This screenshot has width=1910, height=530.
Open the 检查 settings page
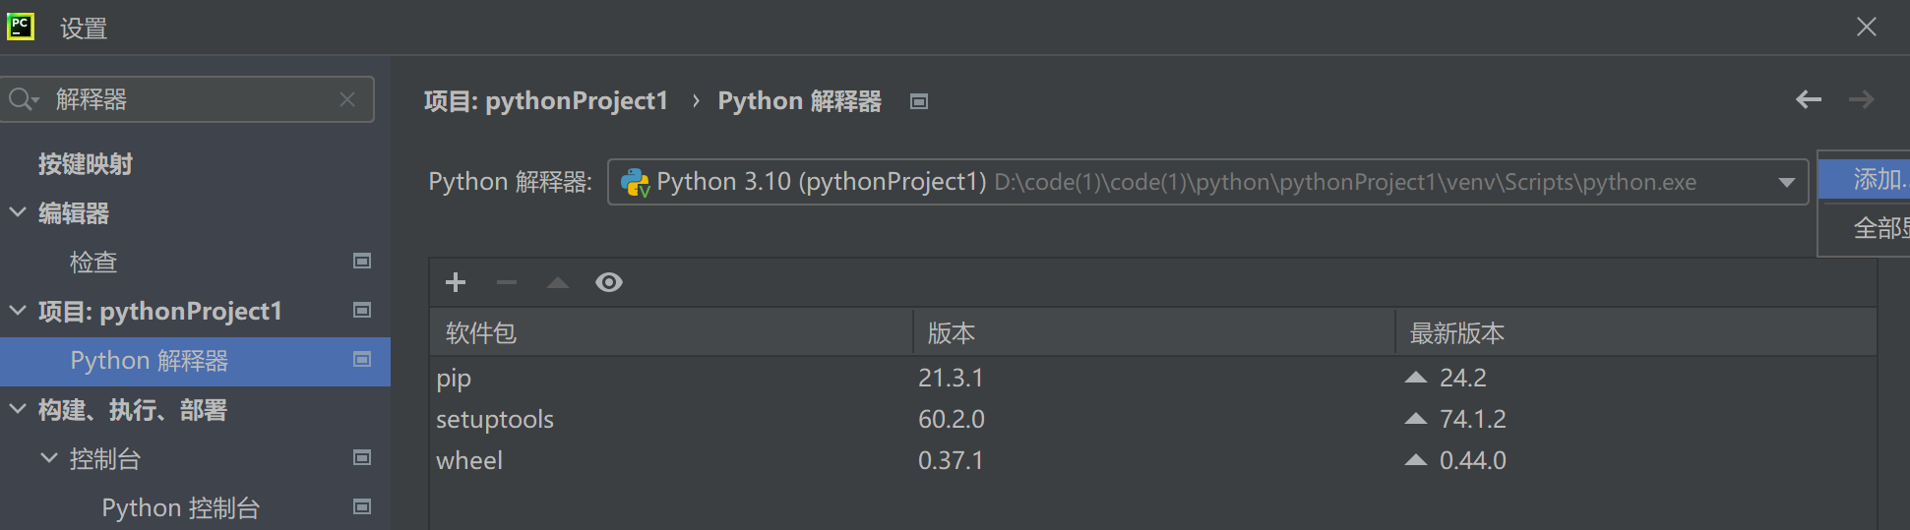(93, 263)
